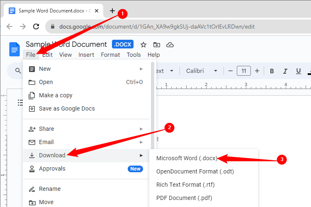Image resolution: width=311 pixels, height=207 pixels.
Task: Click the Google Docs home icon
Action: click(x=15, y=49)
